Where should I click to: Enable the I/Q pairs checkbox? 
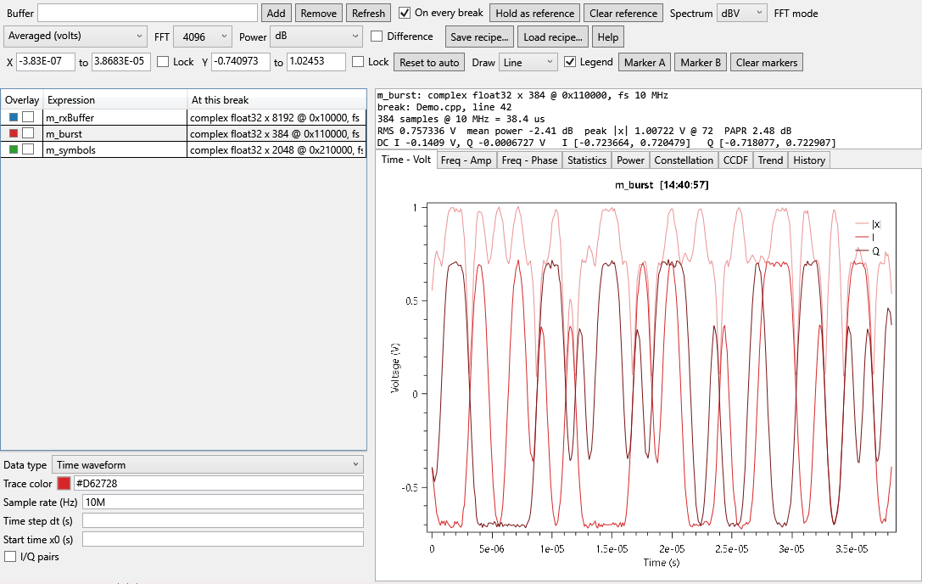[10, 557]
